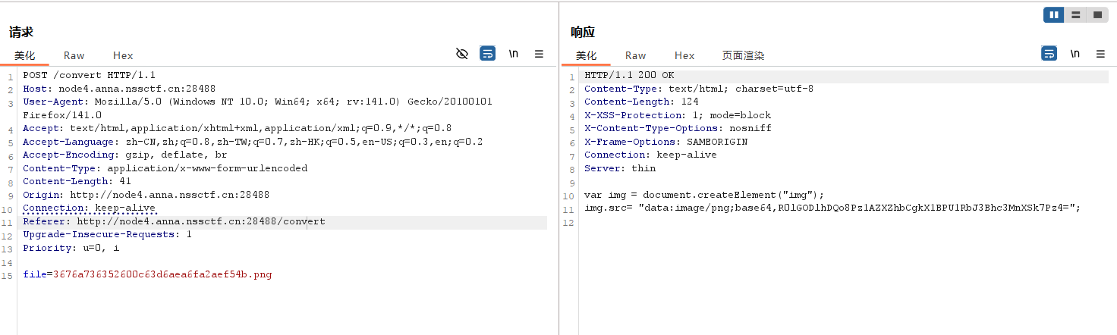Show non-printable \n characters in request panel

tap(514, 54)
